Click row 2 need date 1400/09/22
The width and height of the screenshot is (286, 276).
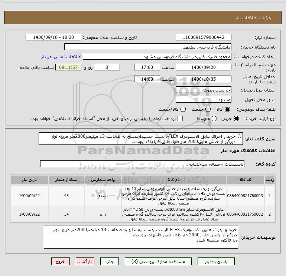(x=29, y=214)
